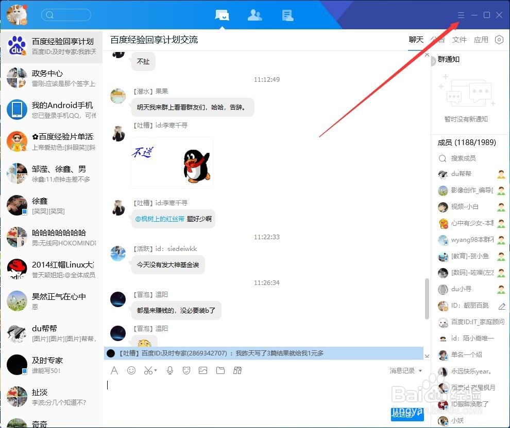Screen dimensions: 510x428
Task: Open the Messages conversation icon in top bar
Action: (222, 15)
